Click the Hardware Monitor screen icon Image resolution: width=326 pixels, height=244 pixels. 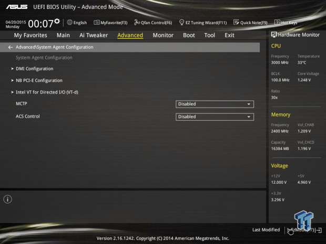pyautogui.click(x=274, y=35)
